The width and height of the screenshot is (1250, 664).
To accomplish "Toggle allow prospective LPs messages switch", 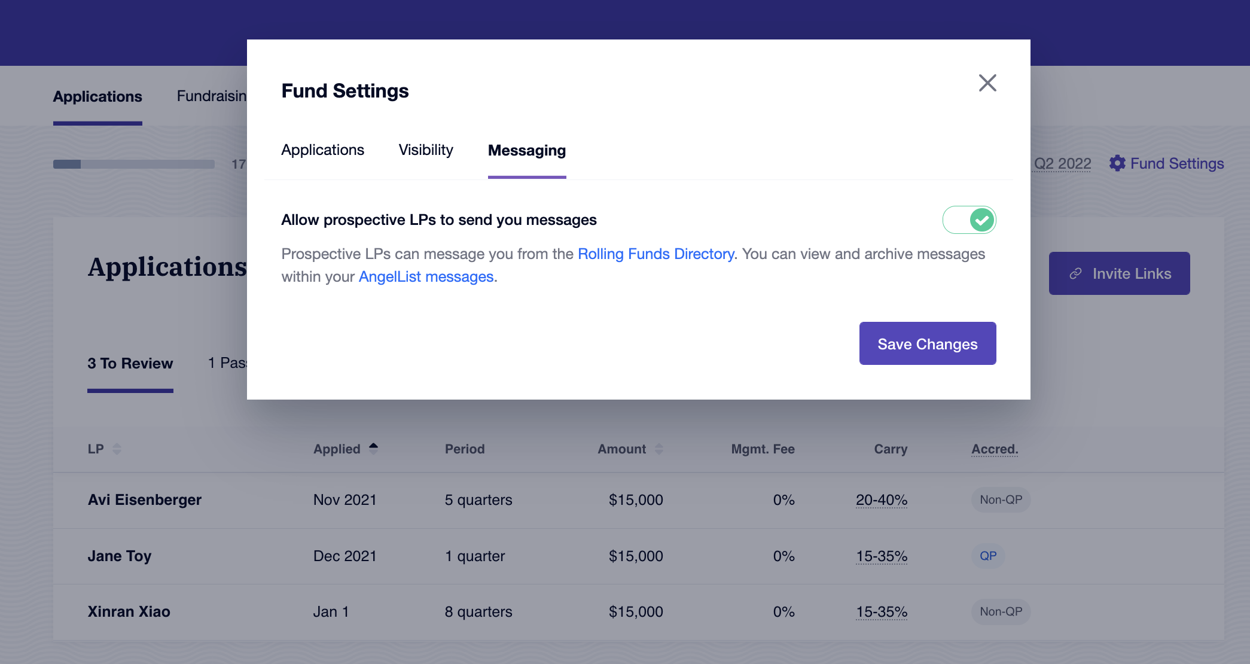I will (x=969, y=220).
